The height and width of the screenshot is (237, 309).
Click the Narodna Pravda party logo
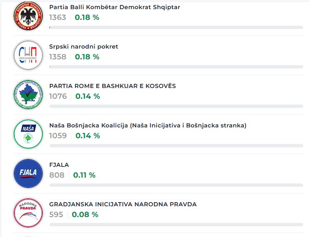tap(28, 212)
